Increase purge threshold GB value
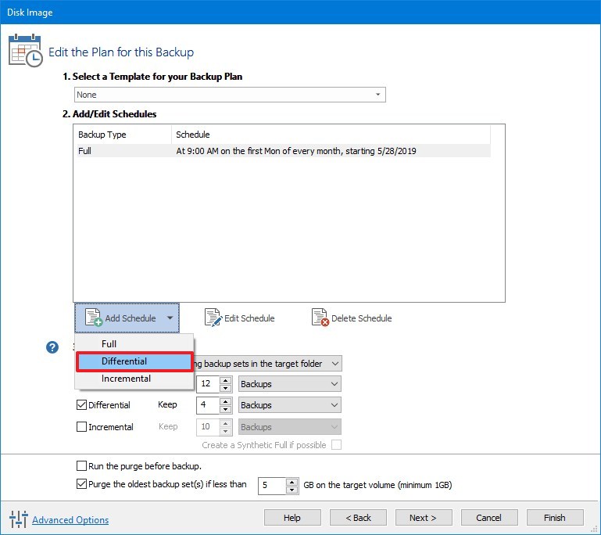This screenshot has height=535, width=601. coord(292,482)
